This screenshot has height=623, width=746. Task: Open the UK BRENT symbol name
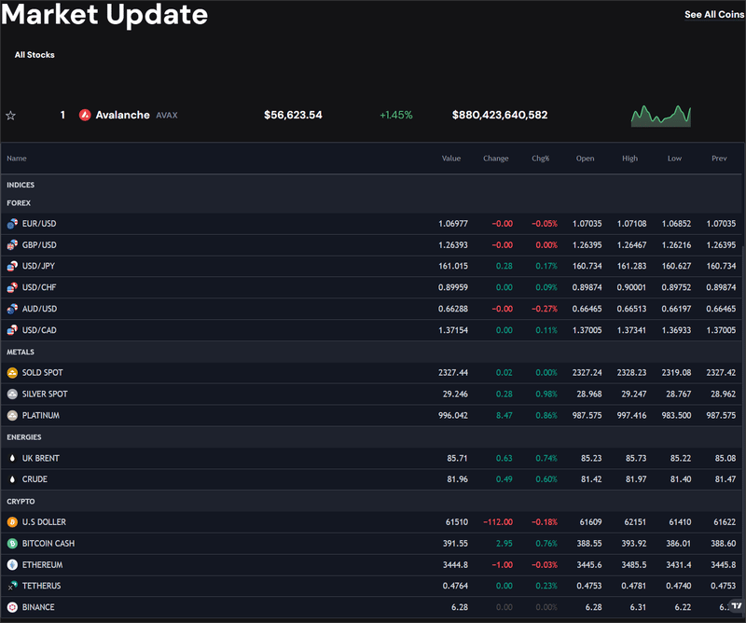40,458
